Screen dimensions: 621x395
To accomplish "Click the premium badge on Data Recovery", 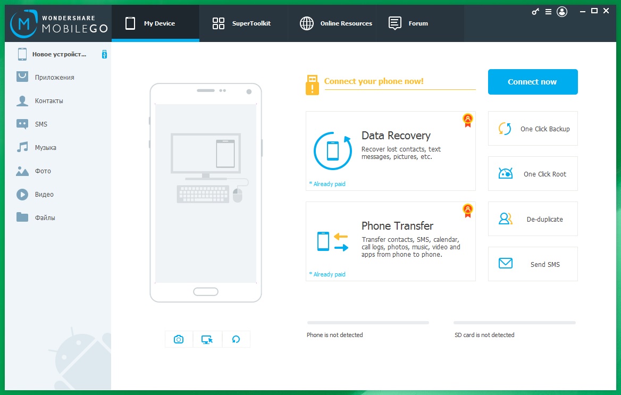I will pyautogui.click(x=468, y=120).
